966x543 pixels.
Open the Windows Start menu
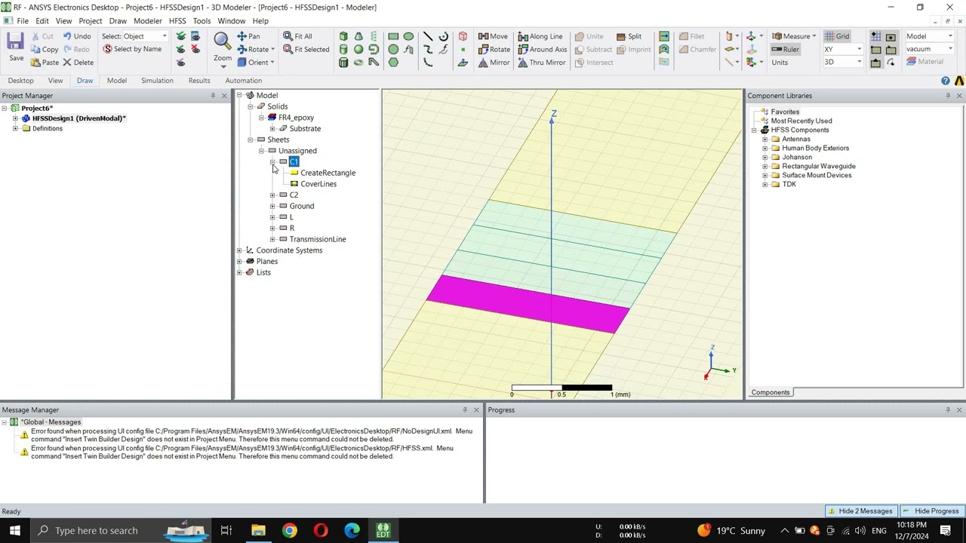[x=15, y=530]
